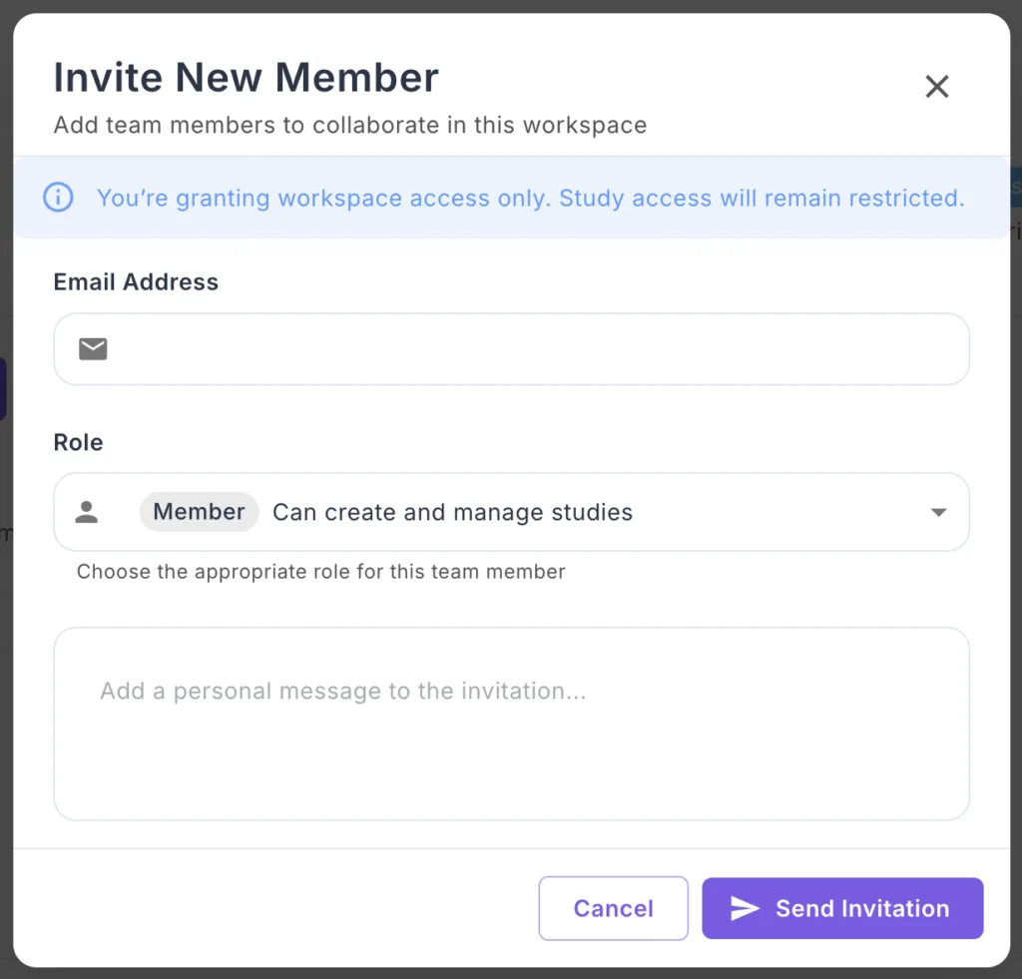
Task: Click the workspace access notice text
Action: pyautogui.click(x=530, y=198)
